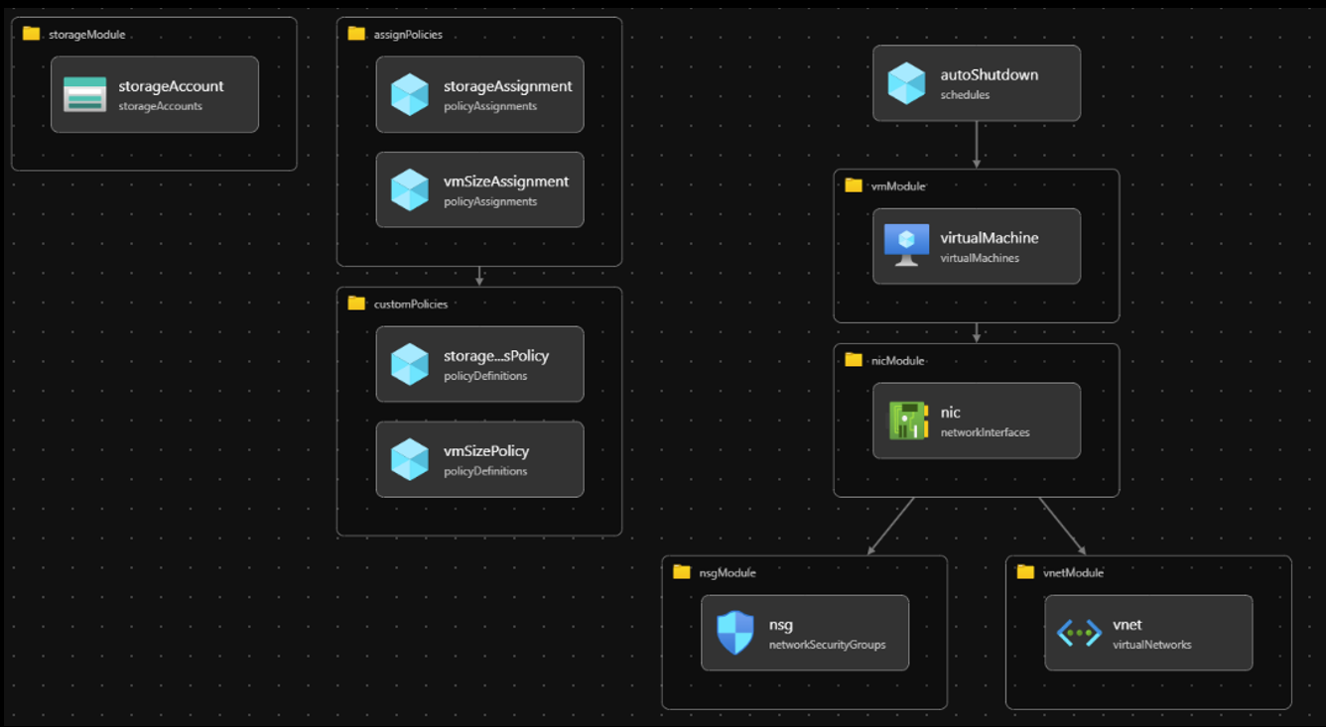1326x727 pixels.
Task: Click the autoShutdown cube icon
Action: click(906, 83)
